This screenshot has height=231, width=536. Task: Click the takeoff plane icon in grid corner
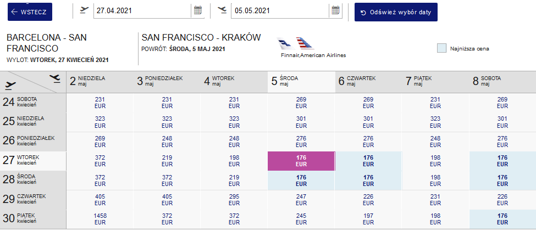[x=11, y=85]
